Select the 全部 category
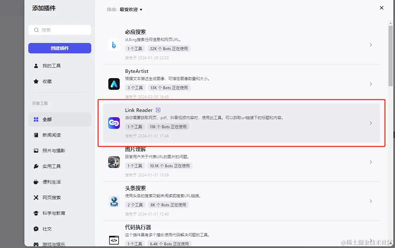The image size is (395, 248). [60, 119]
